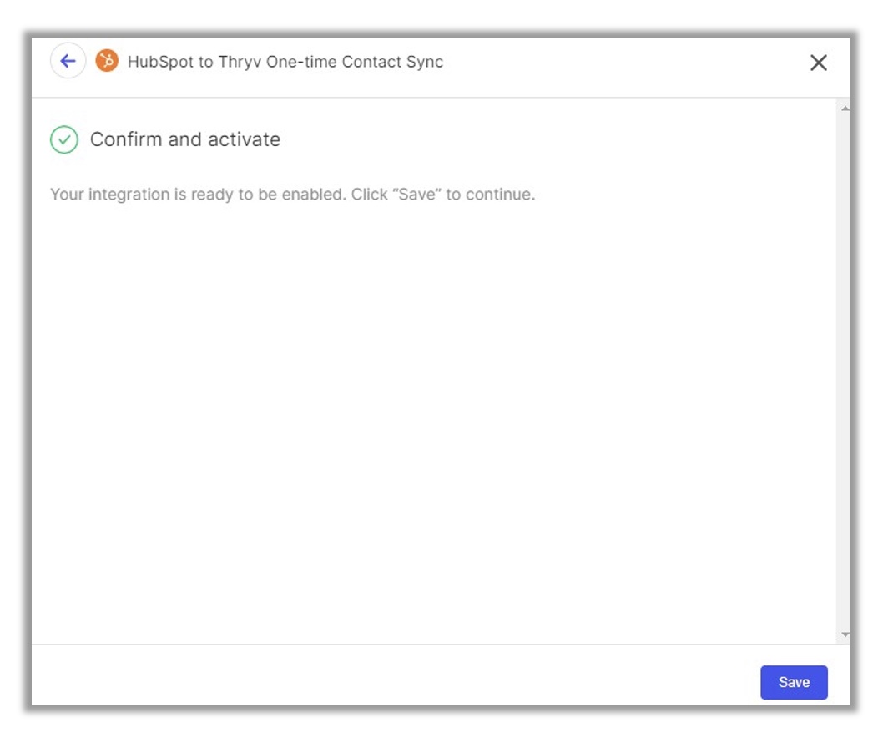
Task: Click the word "activate" in the heading
Action: [245, 139]
